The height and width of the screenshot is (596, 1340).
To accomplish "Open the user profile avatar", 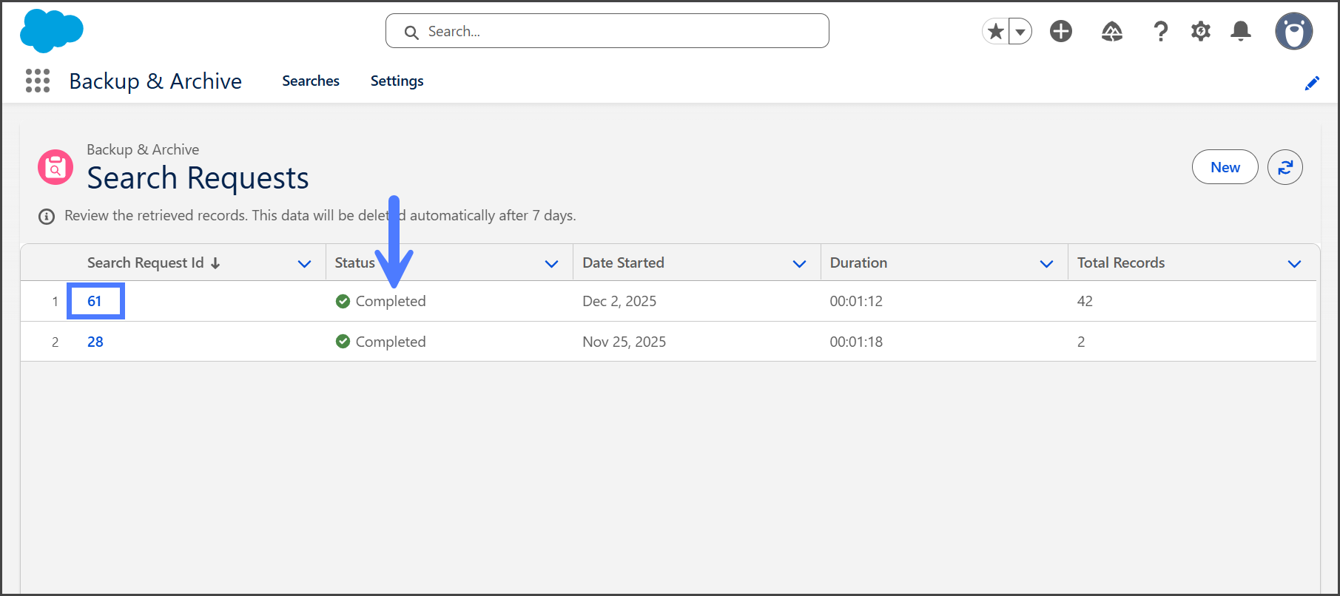I will click(1293, 31).
